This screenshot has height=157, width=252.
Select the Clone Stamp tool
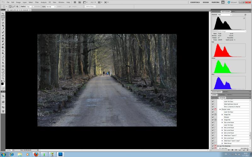(x=3, y=38)
